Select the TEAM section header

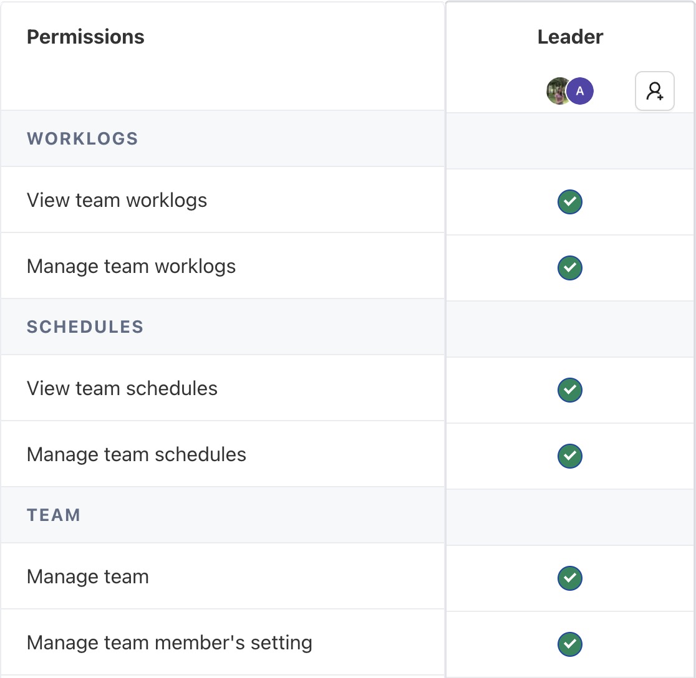(x=54, y=515)
